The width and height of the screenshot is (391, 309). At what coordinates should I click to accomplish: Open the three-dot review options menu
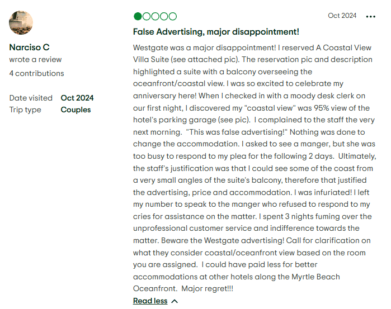click(x=370, y=17)
